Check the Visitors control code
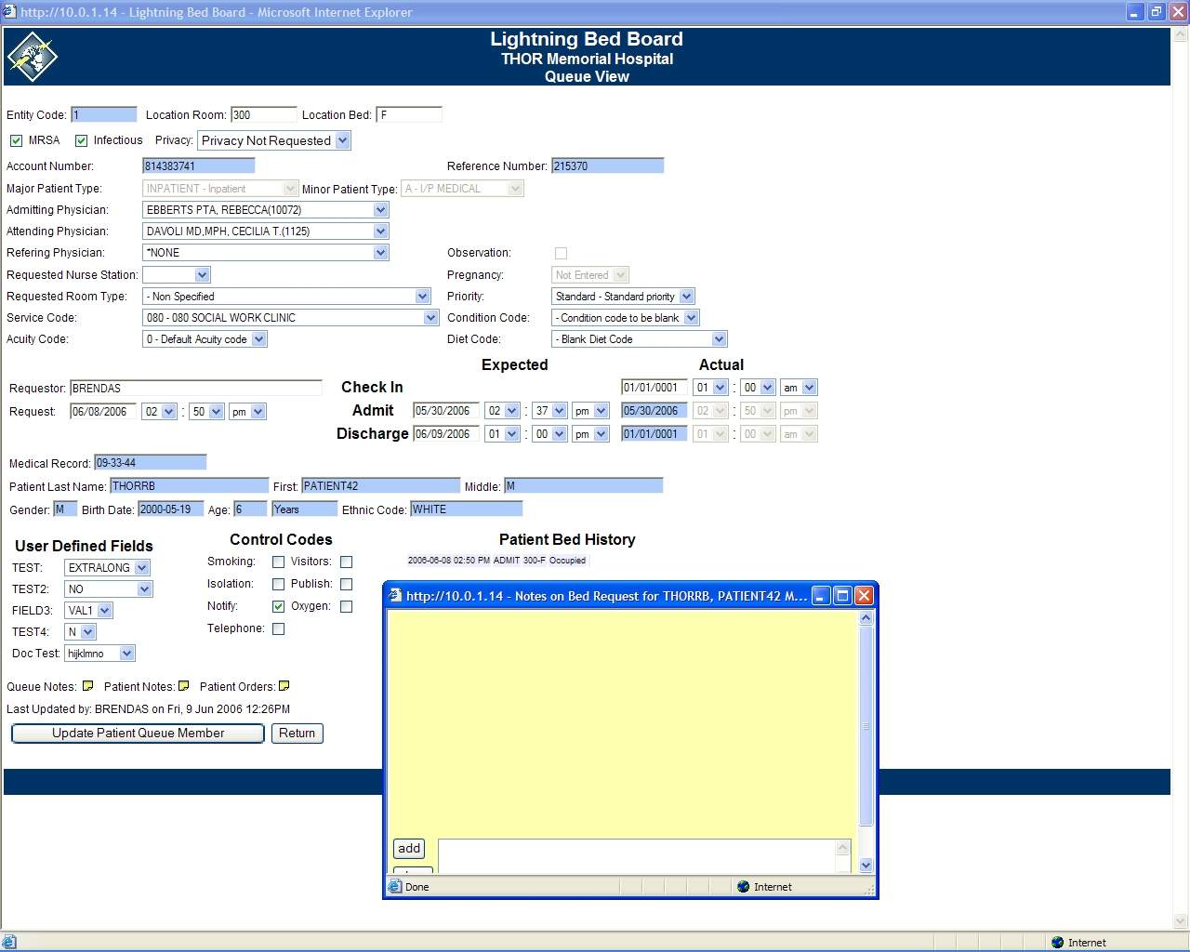The width and height of the screenshot is (1190, 952). 346,562
